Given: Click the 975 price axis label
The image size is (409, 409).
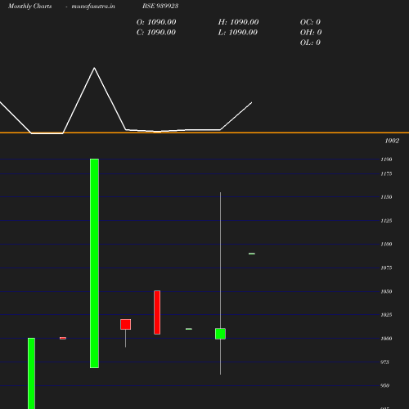Looking at the screenshot, I should 384,362.
